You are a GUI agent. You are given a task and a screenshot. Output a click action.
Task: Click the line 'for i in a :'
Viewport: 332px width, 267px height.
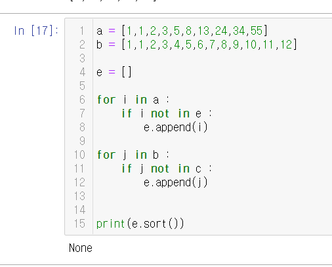point(133,100)
